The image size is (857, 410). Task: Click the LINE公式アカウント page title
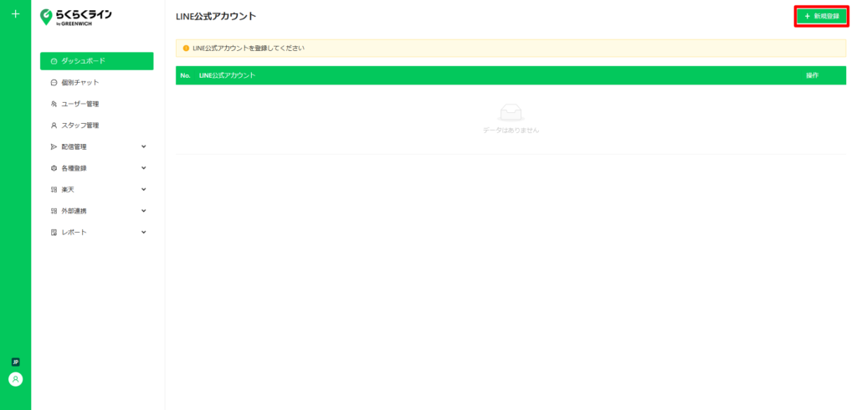[x=216, y=17]
